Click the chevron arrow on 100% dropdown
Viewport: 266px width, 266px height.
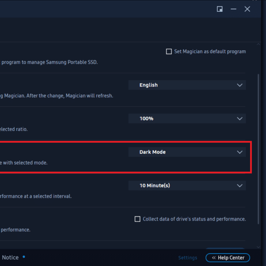[x=240, y=118]
